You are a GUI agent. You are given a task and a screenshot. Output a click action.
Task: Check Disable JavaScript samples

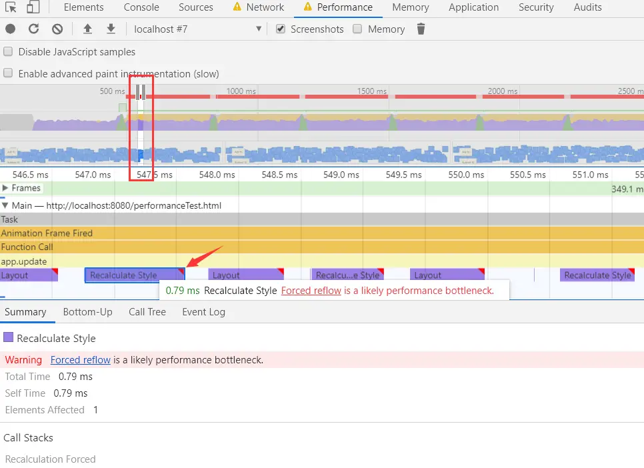click(8, 52)
